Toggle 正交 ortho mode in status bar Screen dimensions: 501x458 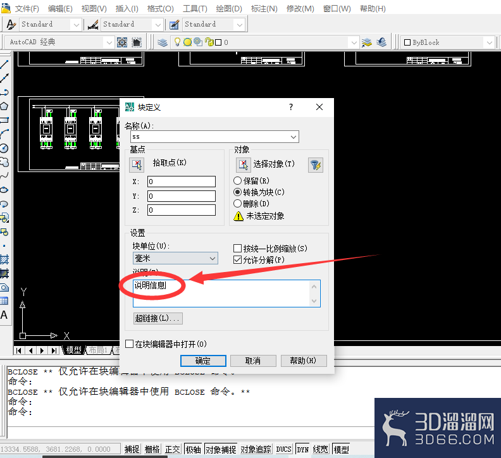[172, 449]
